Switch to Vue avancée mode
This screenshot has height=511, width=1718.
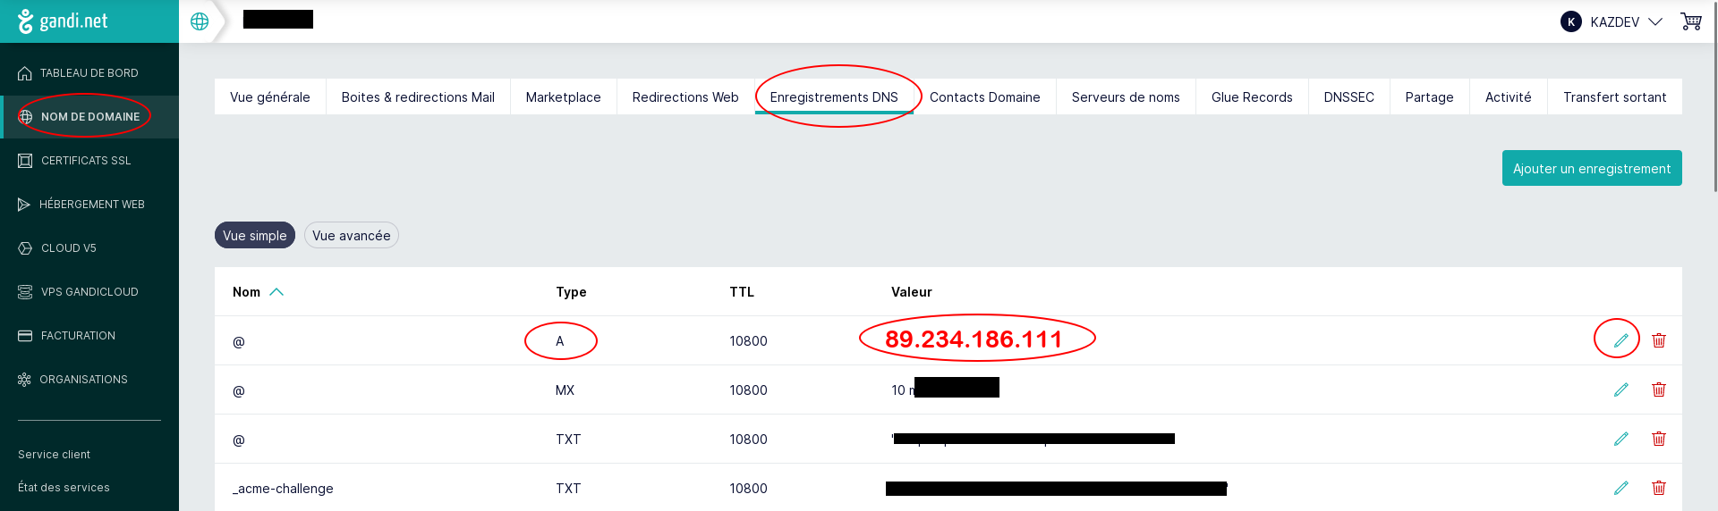[x=351, y=236]
